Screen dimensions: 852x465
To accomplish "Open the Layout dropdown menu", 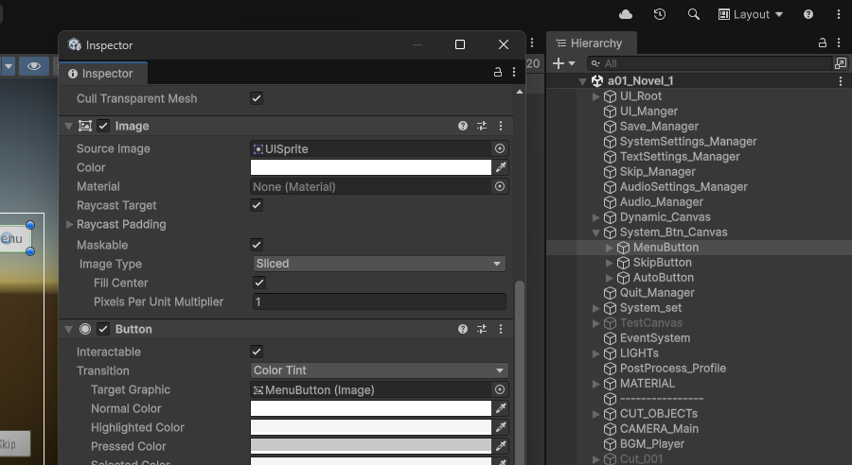I will pos(751,14).
